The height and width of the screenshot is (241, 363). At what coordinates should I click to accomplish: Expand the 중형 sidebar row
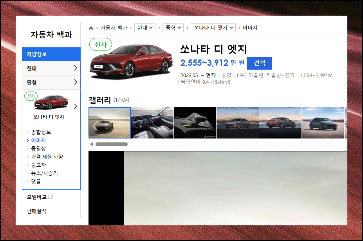pos(51,82)
